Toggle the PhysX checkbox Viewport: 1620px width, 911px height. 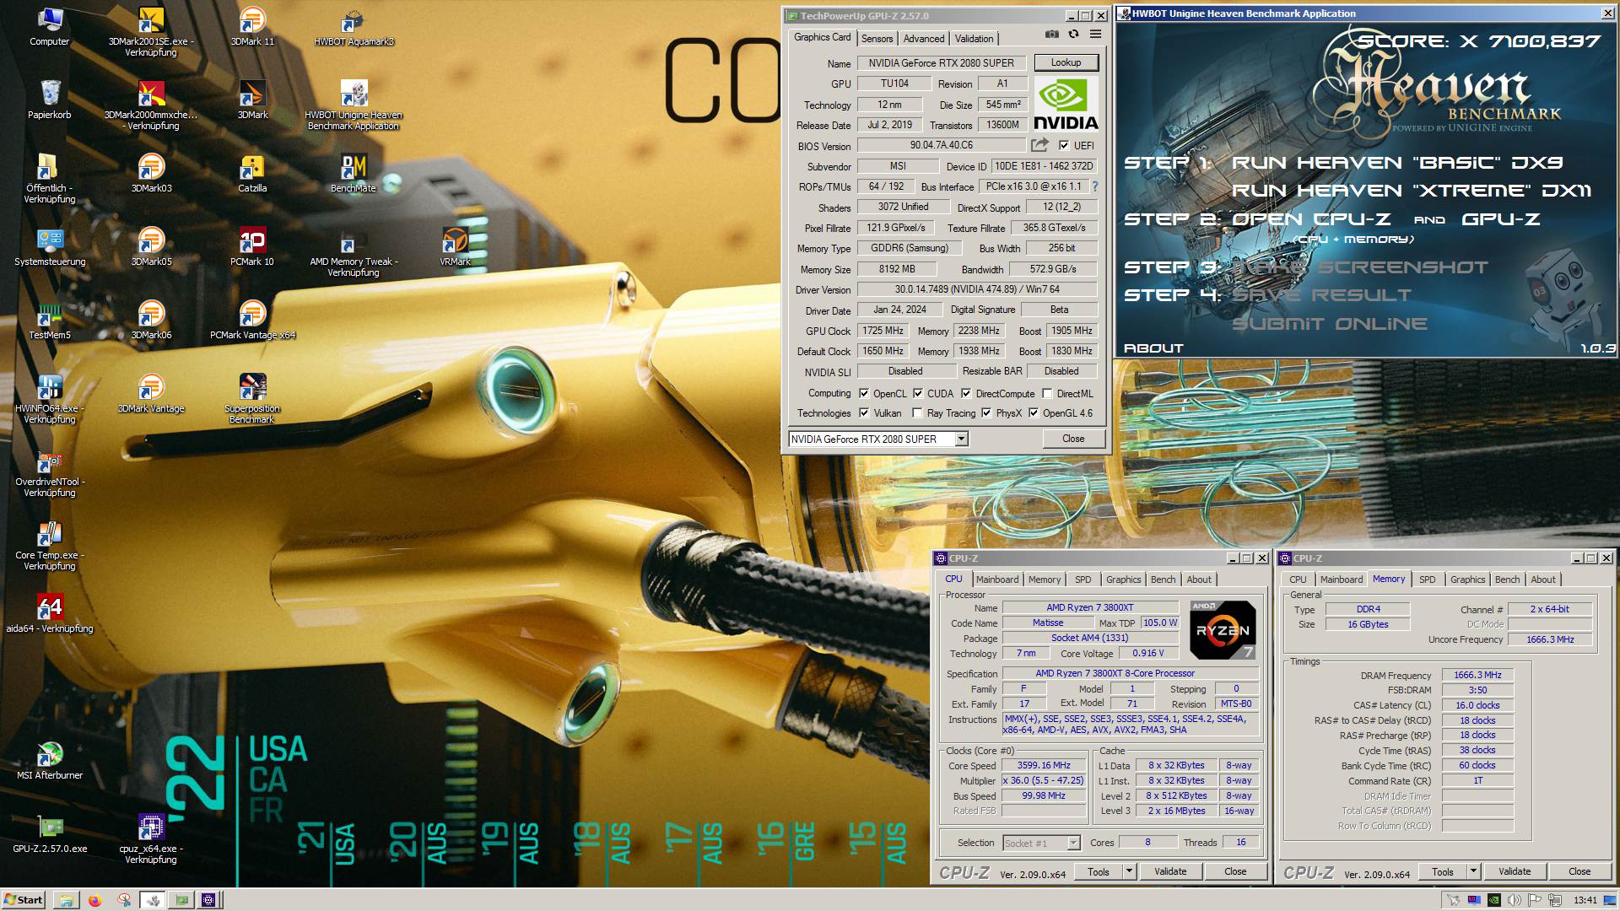pos(986,412)
